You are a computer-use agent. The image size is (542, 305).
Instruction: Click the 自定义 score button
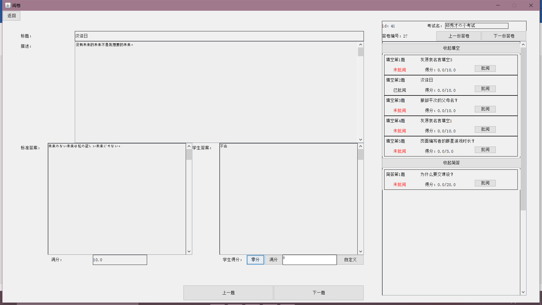[350, 260]
